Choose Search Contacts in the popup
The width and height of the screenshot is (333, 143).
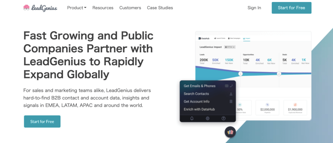(x=196, y=94)
